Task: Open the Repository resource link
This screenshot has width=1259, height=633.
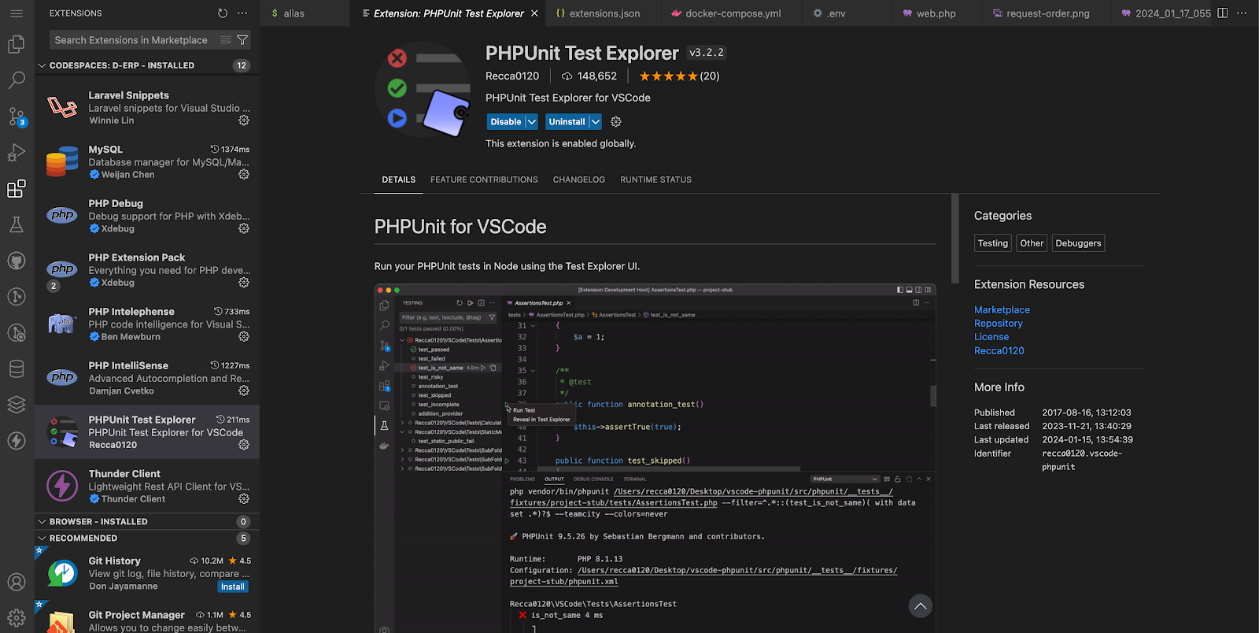Action: click(x=999, y=324)
